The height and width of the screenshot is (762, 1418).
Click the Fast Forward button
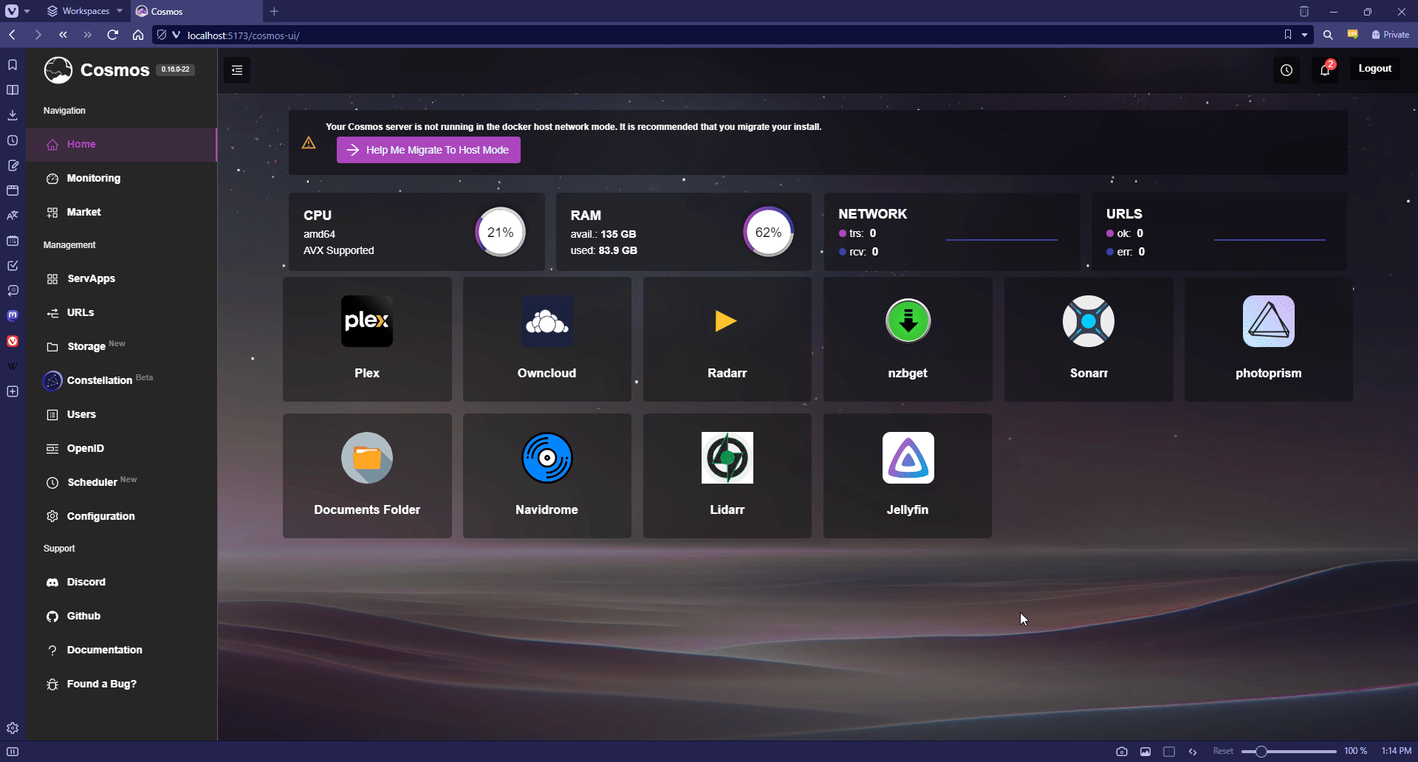(88, 35)
